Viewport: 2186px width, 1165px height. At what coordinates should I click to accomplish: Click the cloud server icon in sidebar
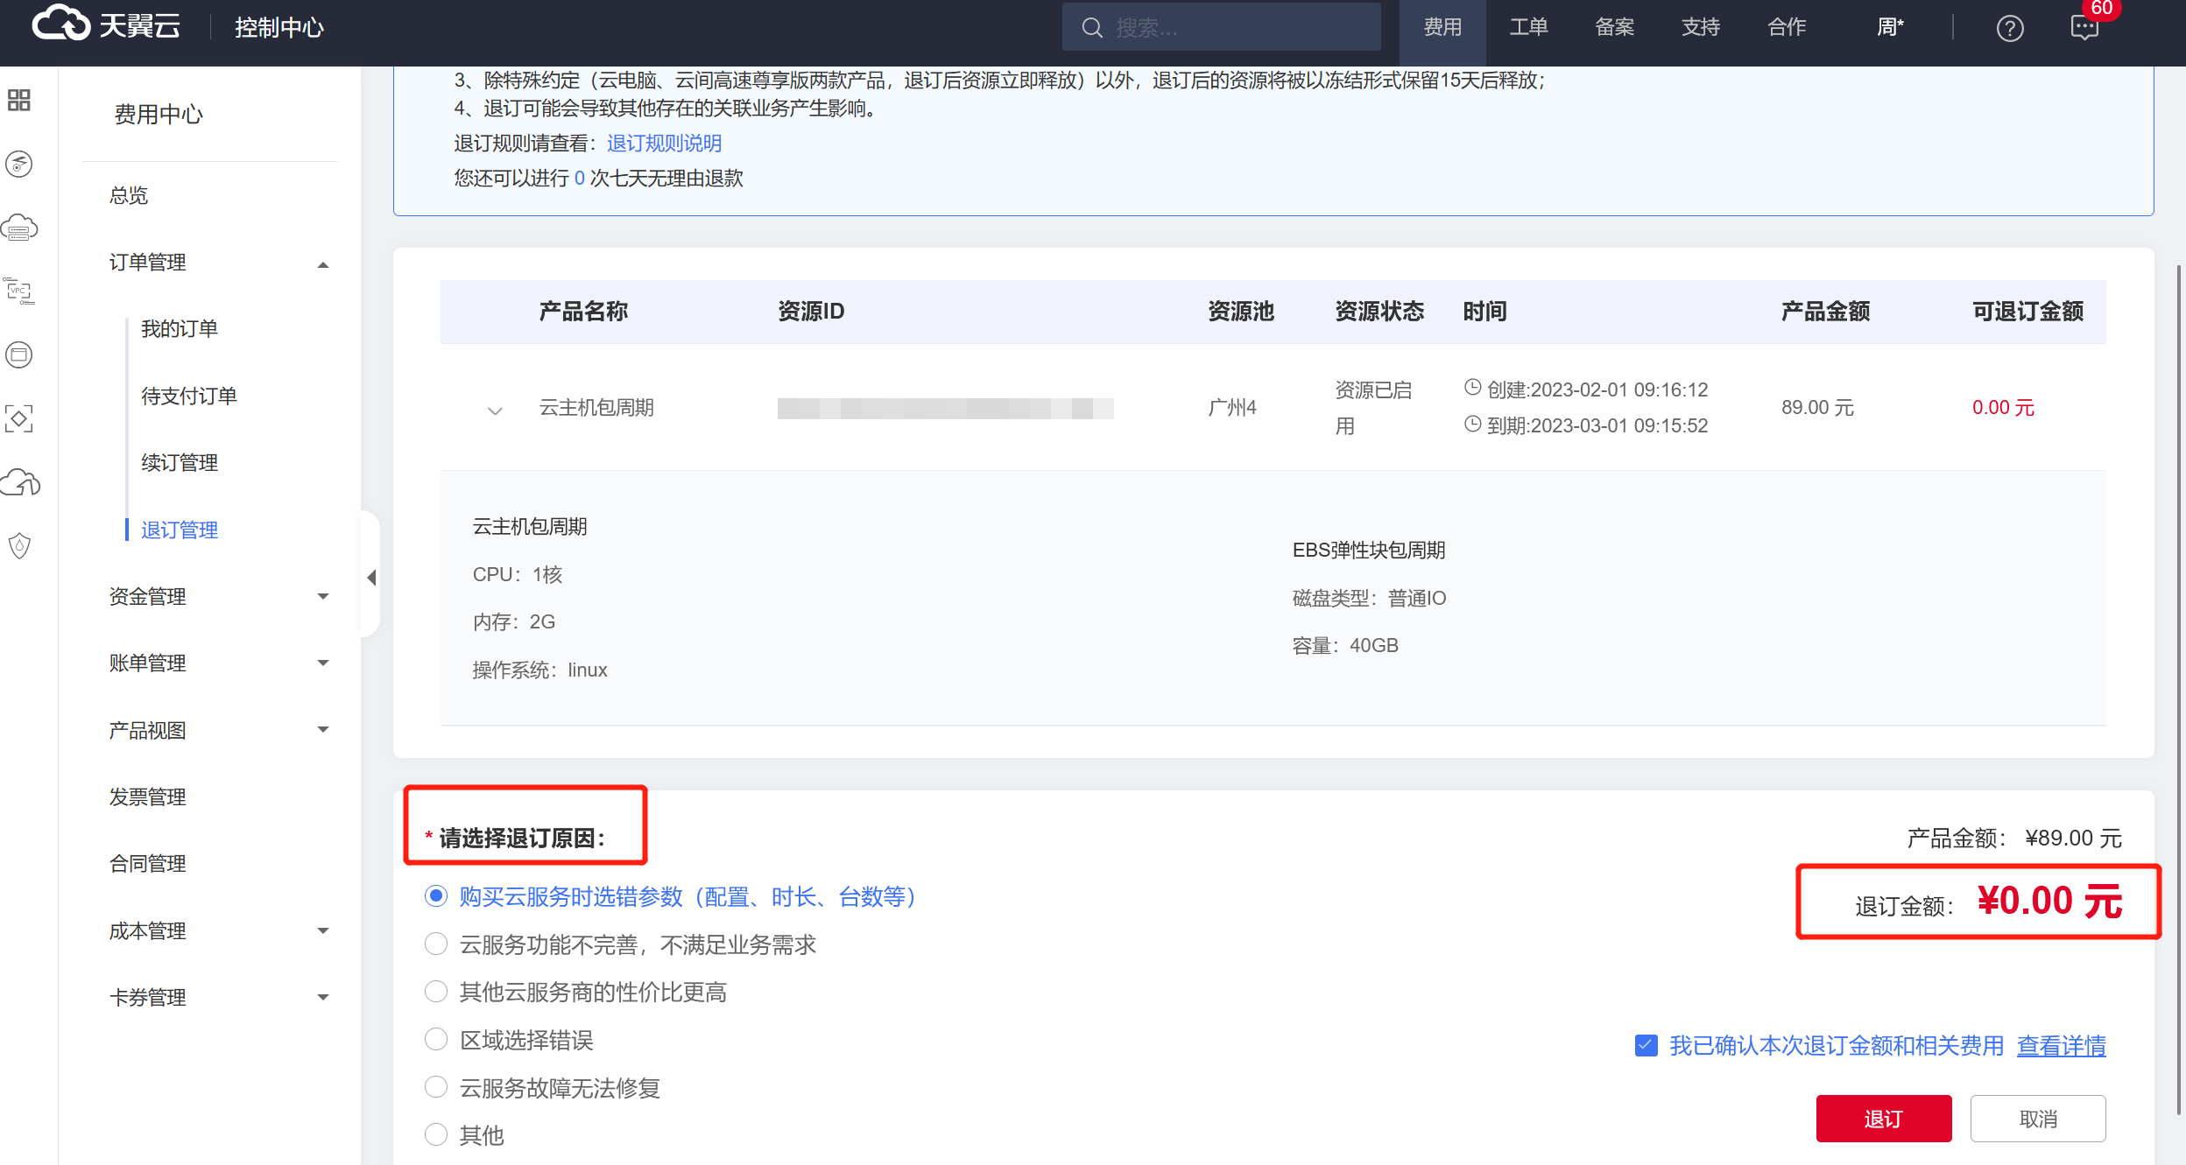tap(19, 228)
